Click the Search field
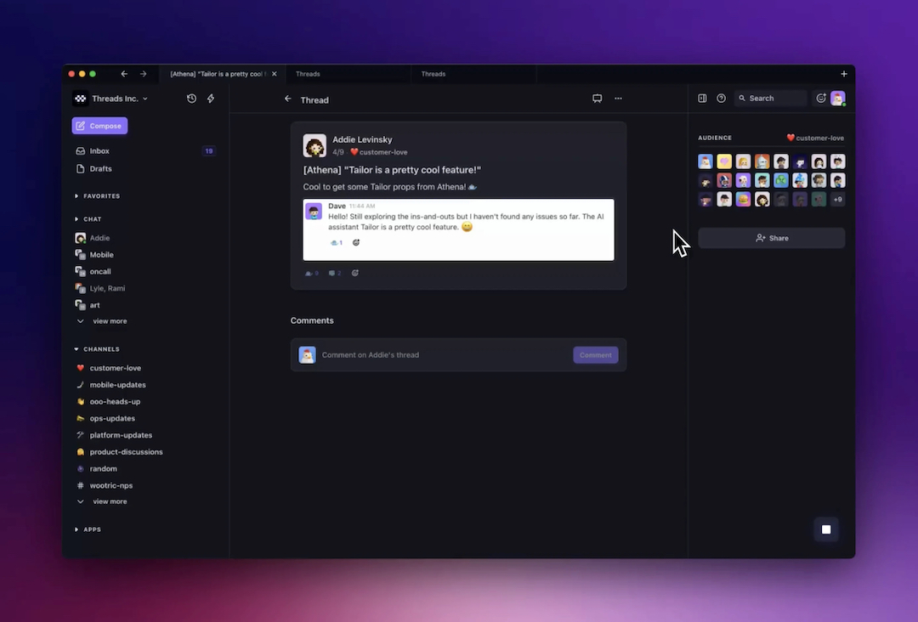 coord(769,98)
